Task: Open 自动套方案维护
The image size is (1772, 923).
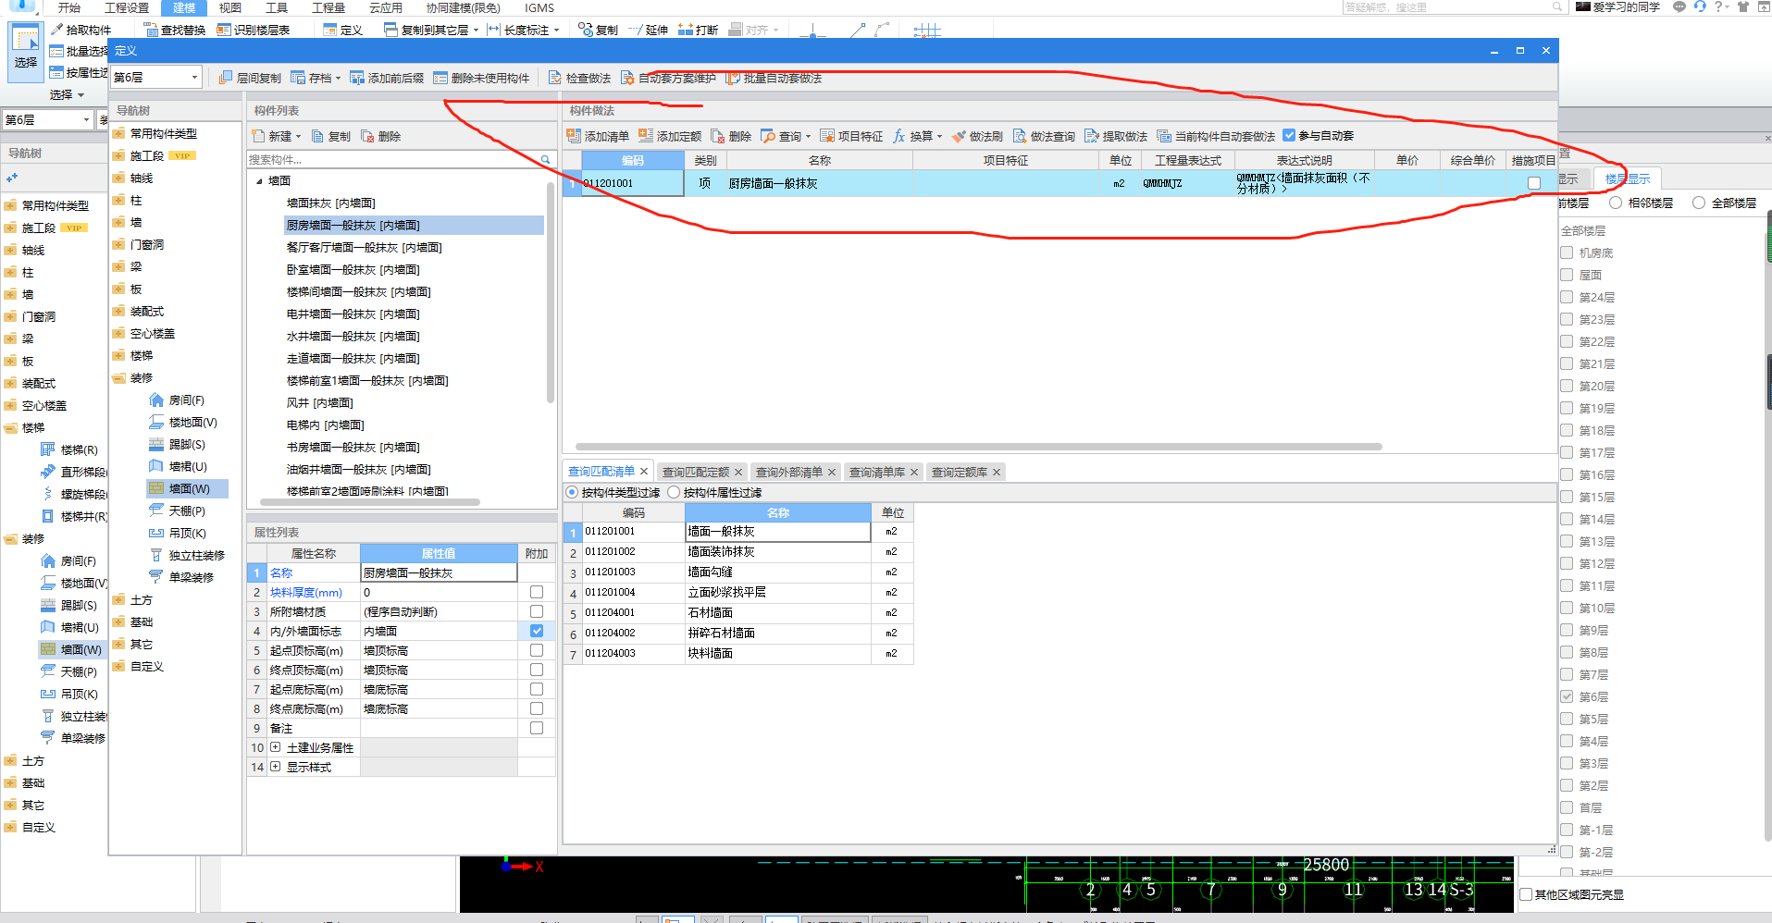Action: click(668, 78)
